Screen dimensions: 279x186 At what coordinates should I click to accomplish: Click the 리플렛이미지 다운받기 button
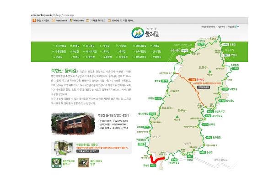click(87, 151)
